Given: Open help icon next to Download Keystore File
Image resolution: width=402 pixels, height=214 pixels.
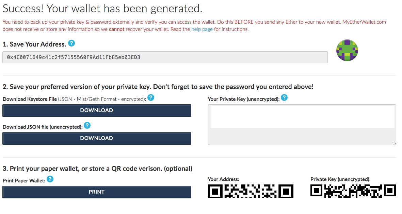Looking at the screenshot, I should [151, 97].
